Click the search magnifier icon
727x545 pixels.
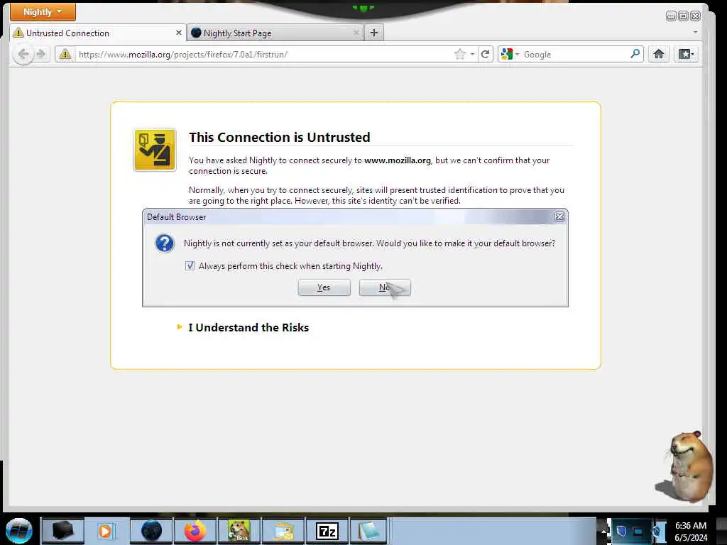pos(635,54)
